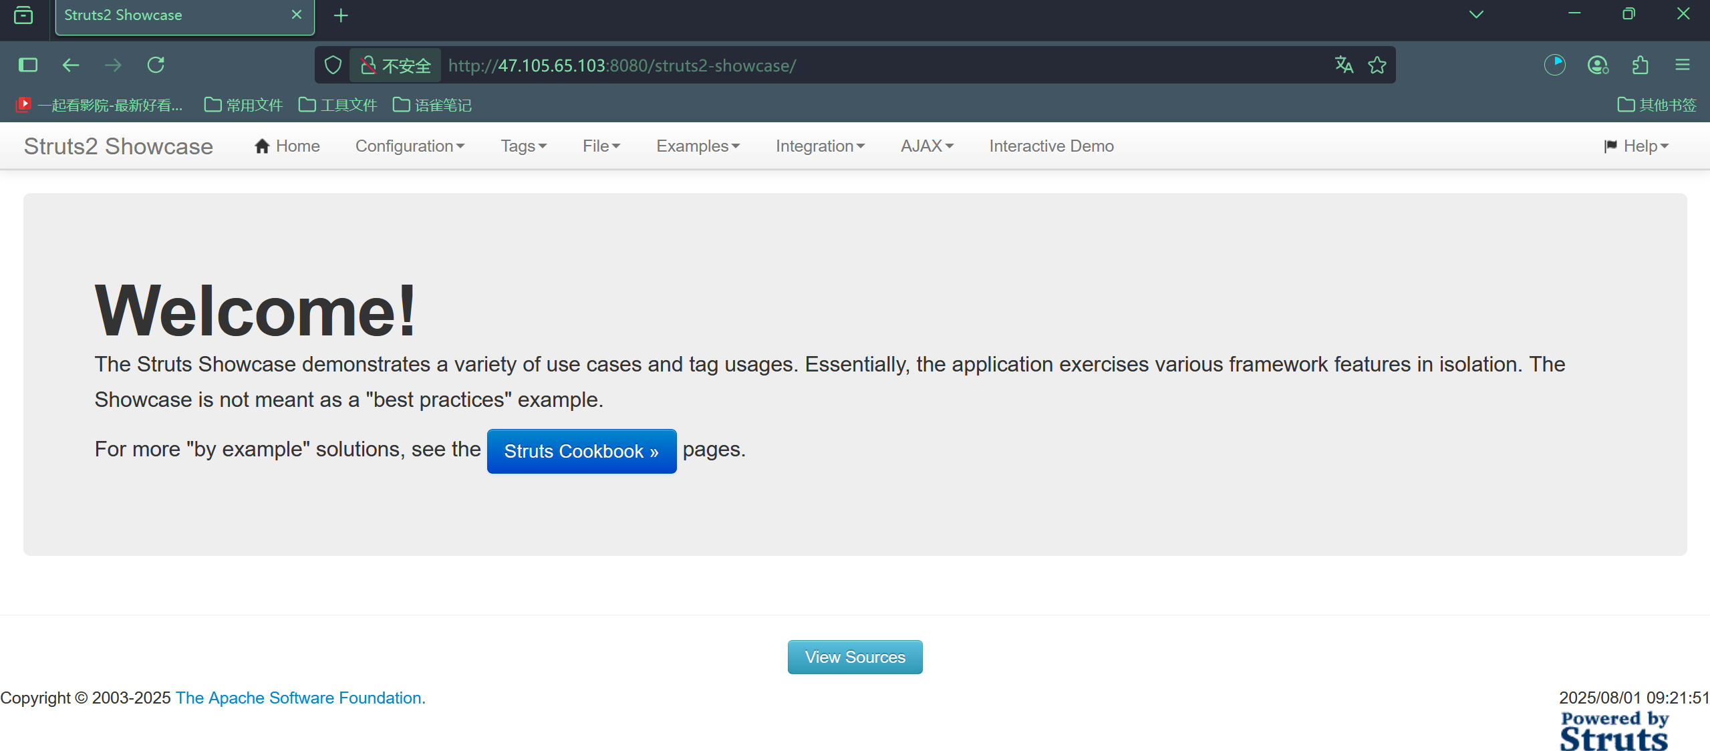1710x751 pixels.
Task: Open the 一起看影院 bookmark
Action: pos(99,105)
